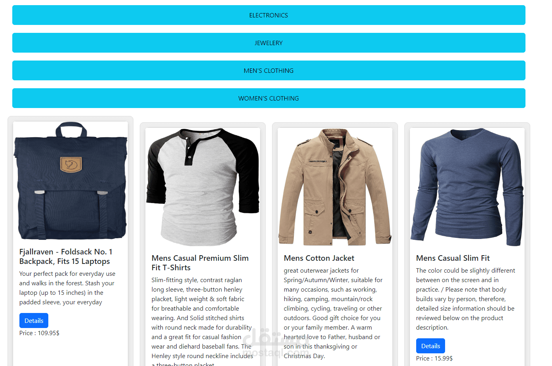The height and width of the screenshot is (366, 552).
Task: Click the Fjallraven backpack image
Action: click(x=70, y=181)
